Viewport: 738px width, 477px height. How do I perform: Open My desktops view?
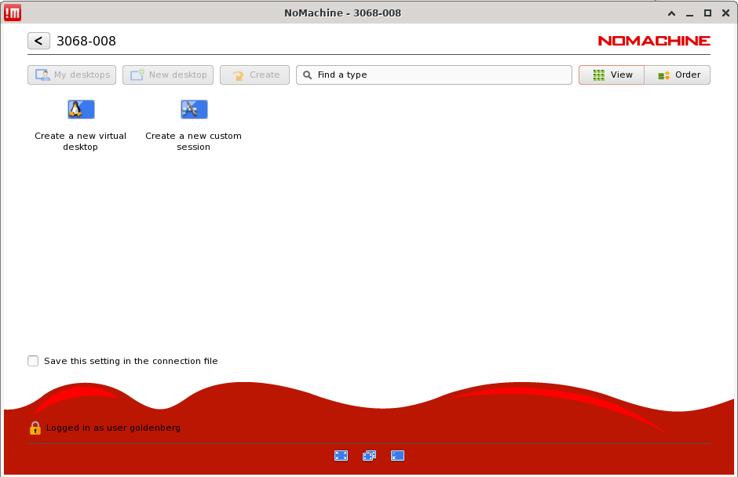click(72, 75)
